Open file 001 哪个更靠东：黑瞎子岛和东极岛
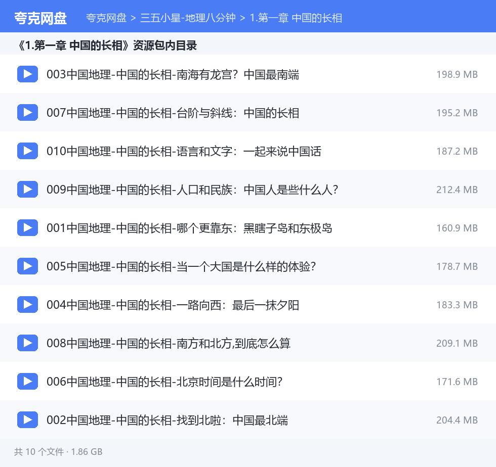 [x=189, y=228]
